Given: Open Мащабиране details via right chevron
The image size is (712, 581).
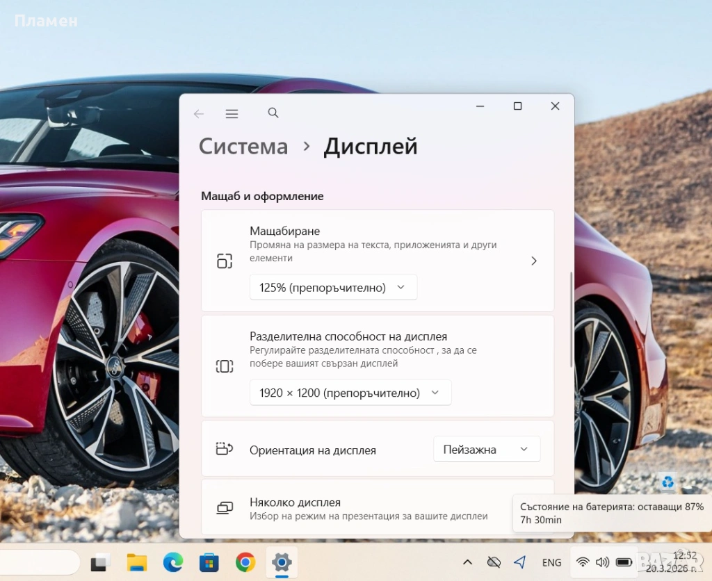Looking at the screenshot, I should click(533, 261).
